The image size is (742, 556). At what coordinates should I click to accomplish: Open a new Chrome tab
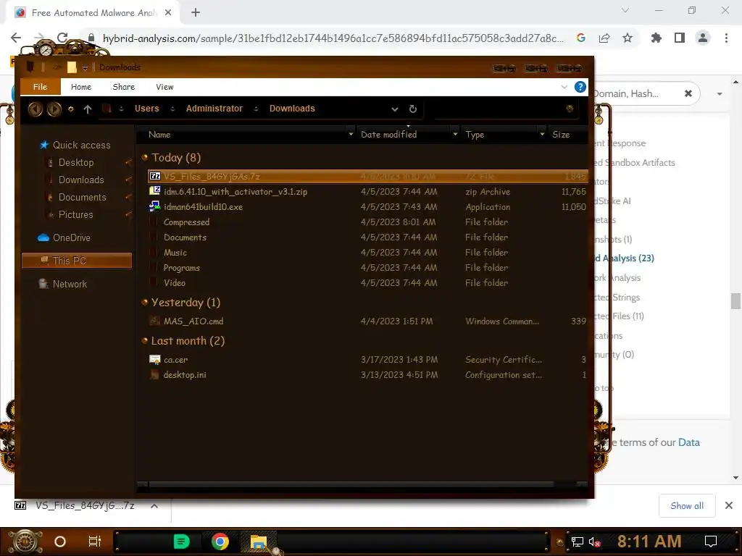(196, 13)
